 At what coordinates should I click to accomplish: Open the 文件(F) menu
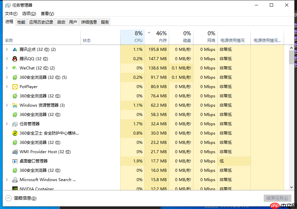click(x=11, y=14)
